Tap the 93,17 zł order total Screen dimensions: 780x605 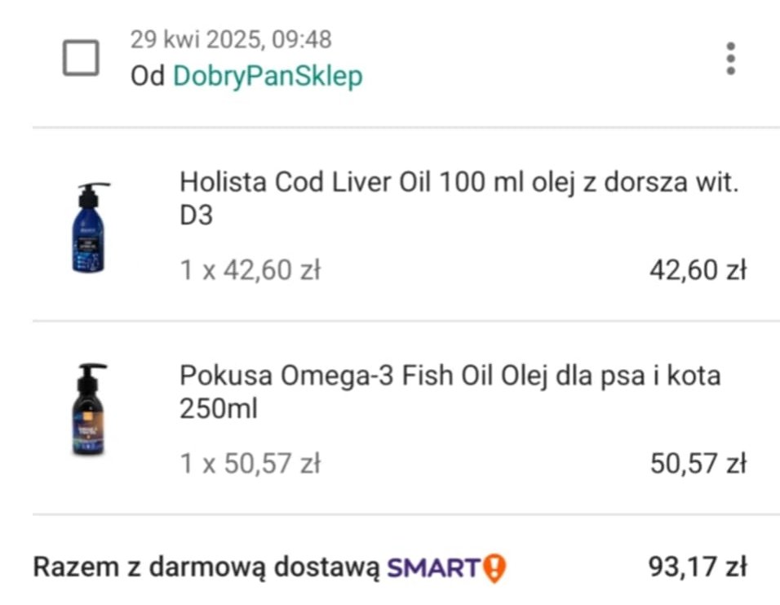pos(698,567)
